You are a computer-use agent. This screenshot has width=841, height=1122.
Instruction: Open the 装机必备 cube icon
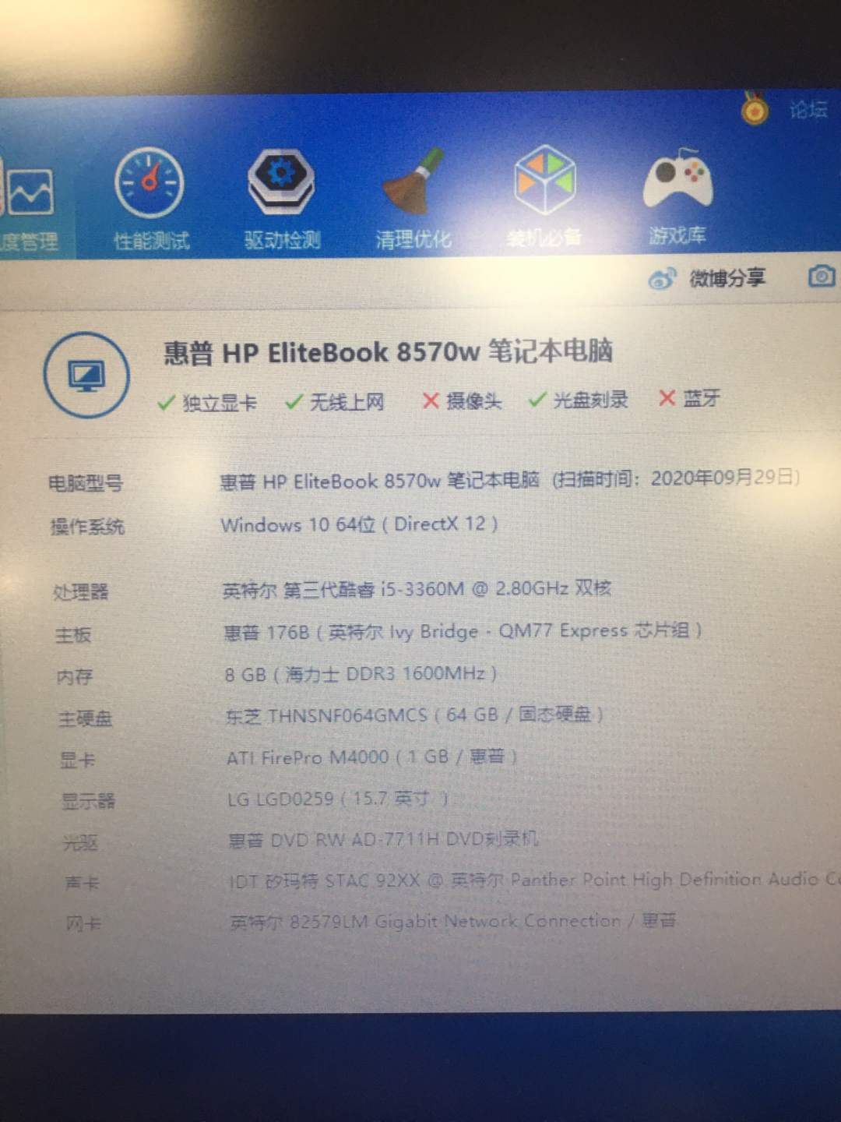(545, 179)
